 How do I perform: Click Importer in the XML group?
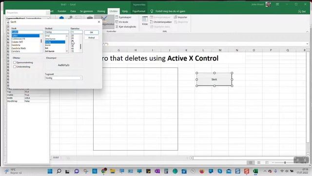click(180, 17)
